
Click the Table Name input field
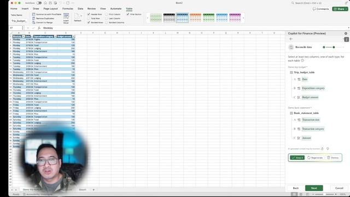19,21
